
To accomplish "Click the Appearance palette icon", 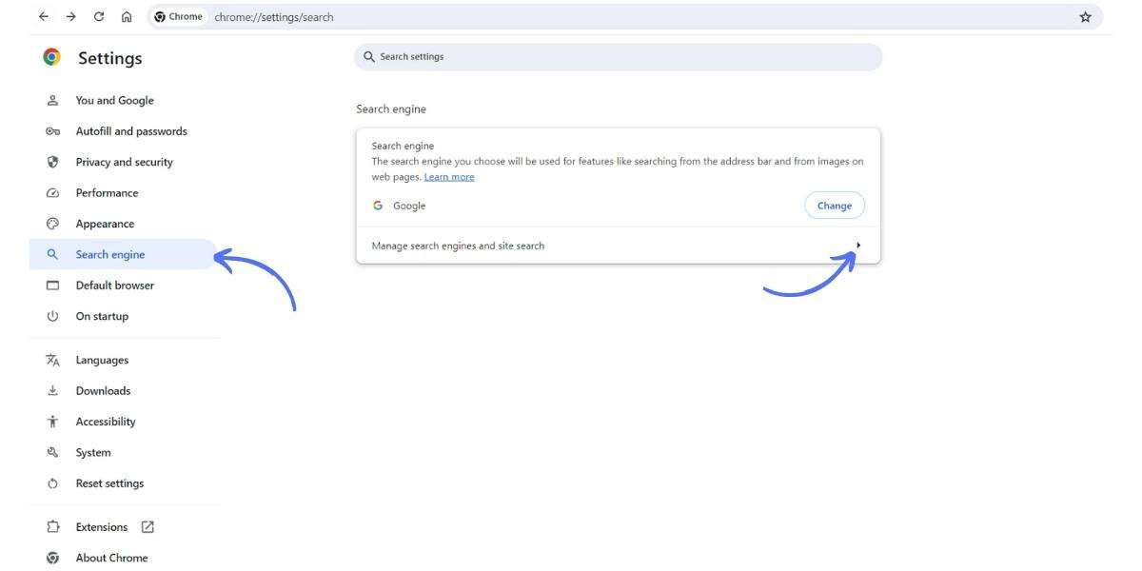I will 53,224.
